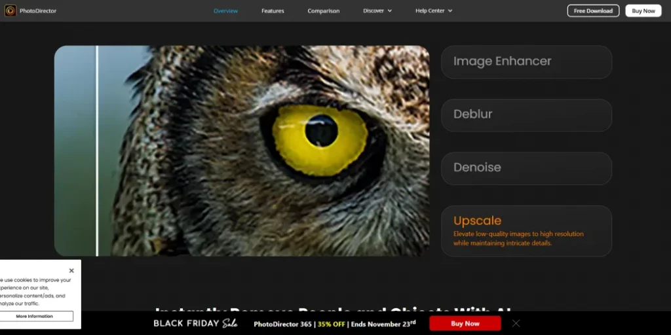Open the Overview tab
The height and width of the screenshot is (335, 671).
[x=225, y=10]
